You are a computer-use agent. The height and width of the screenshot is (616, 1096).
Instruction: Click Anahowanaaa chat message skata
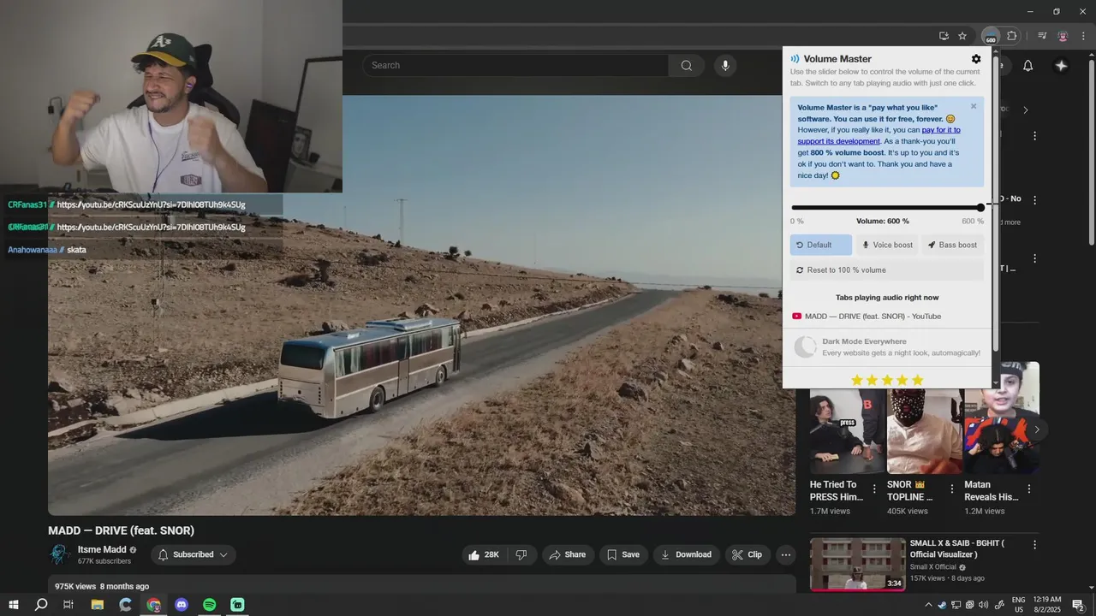(76, 250)
